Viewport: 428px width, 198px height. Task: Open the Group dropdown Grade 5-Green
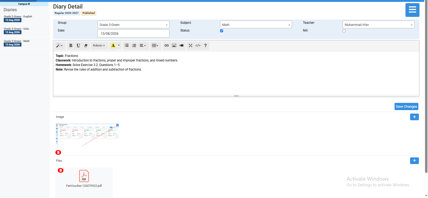(133, 25)
